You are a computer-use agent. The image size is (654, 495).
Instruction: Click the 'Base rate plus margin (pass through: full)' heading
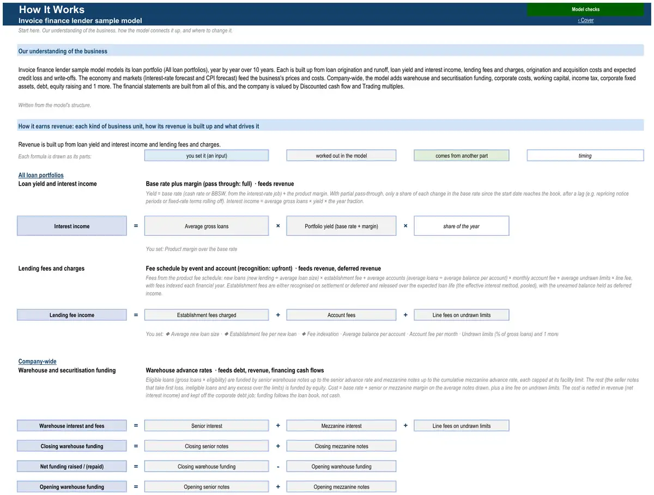point(199,184)
